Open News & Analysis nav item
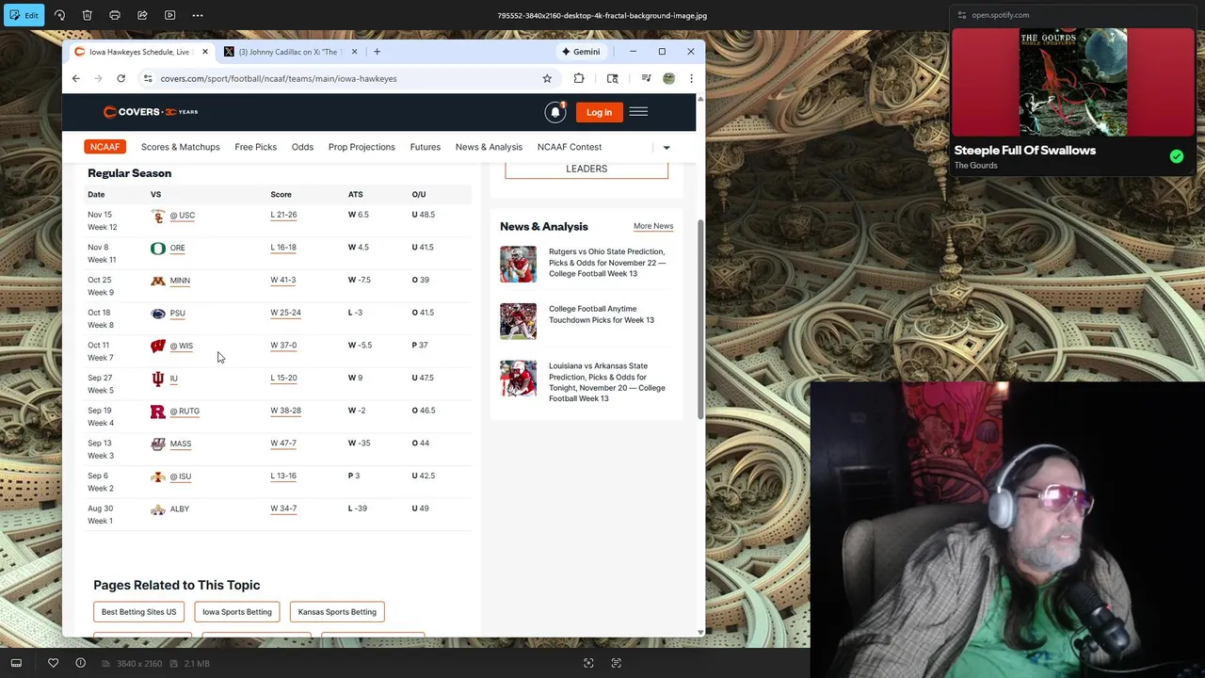 point(489,147)
